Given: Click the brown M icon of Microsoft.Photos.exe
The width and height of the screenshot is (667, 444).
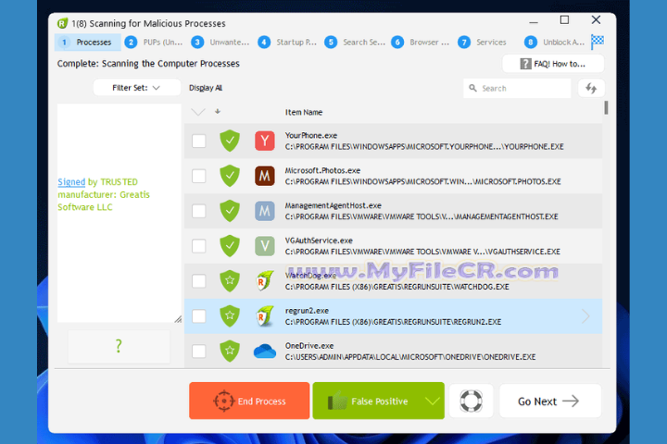Looking at the screenshot, I should pyautogui.click(x=265, y=176).
